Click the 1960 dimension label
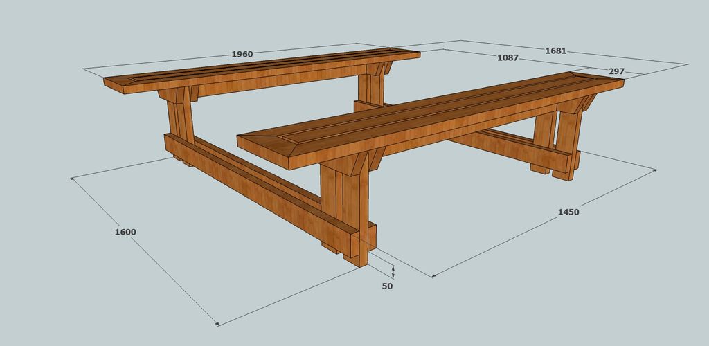Viewport: 709px width, 346px height. [242, 54]
